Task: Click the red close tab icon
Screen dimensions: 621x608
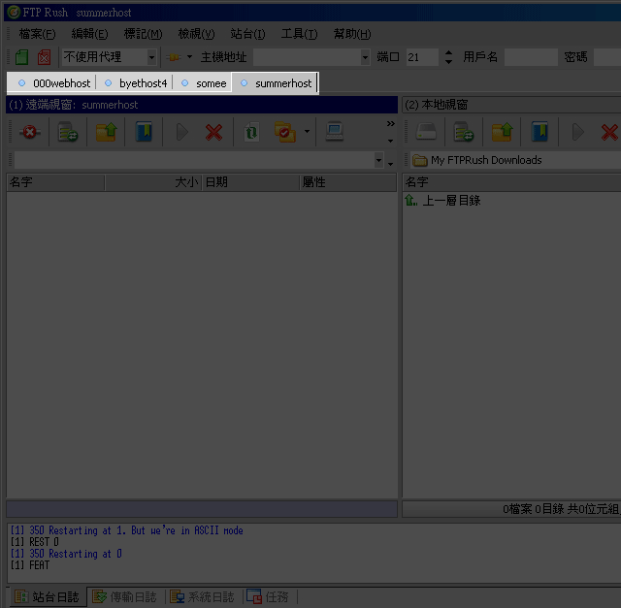Action: [x=44, y=57]
